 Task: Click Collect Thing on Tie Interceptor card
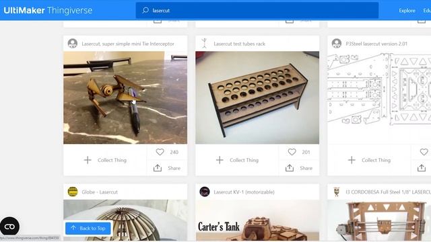pos(112,160)
